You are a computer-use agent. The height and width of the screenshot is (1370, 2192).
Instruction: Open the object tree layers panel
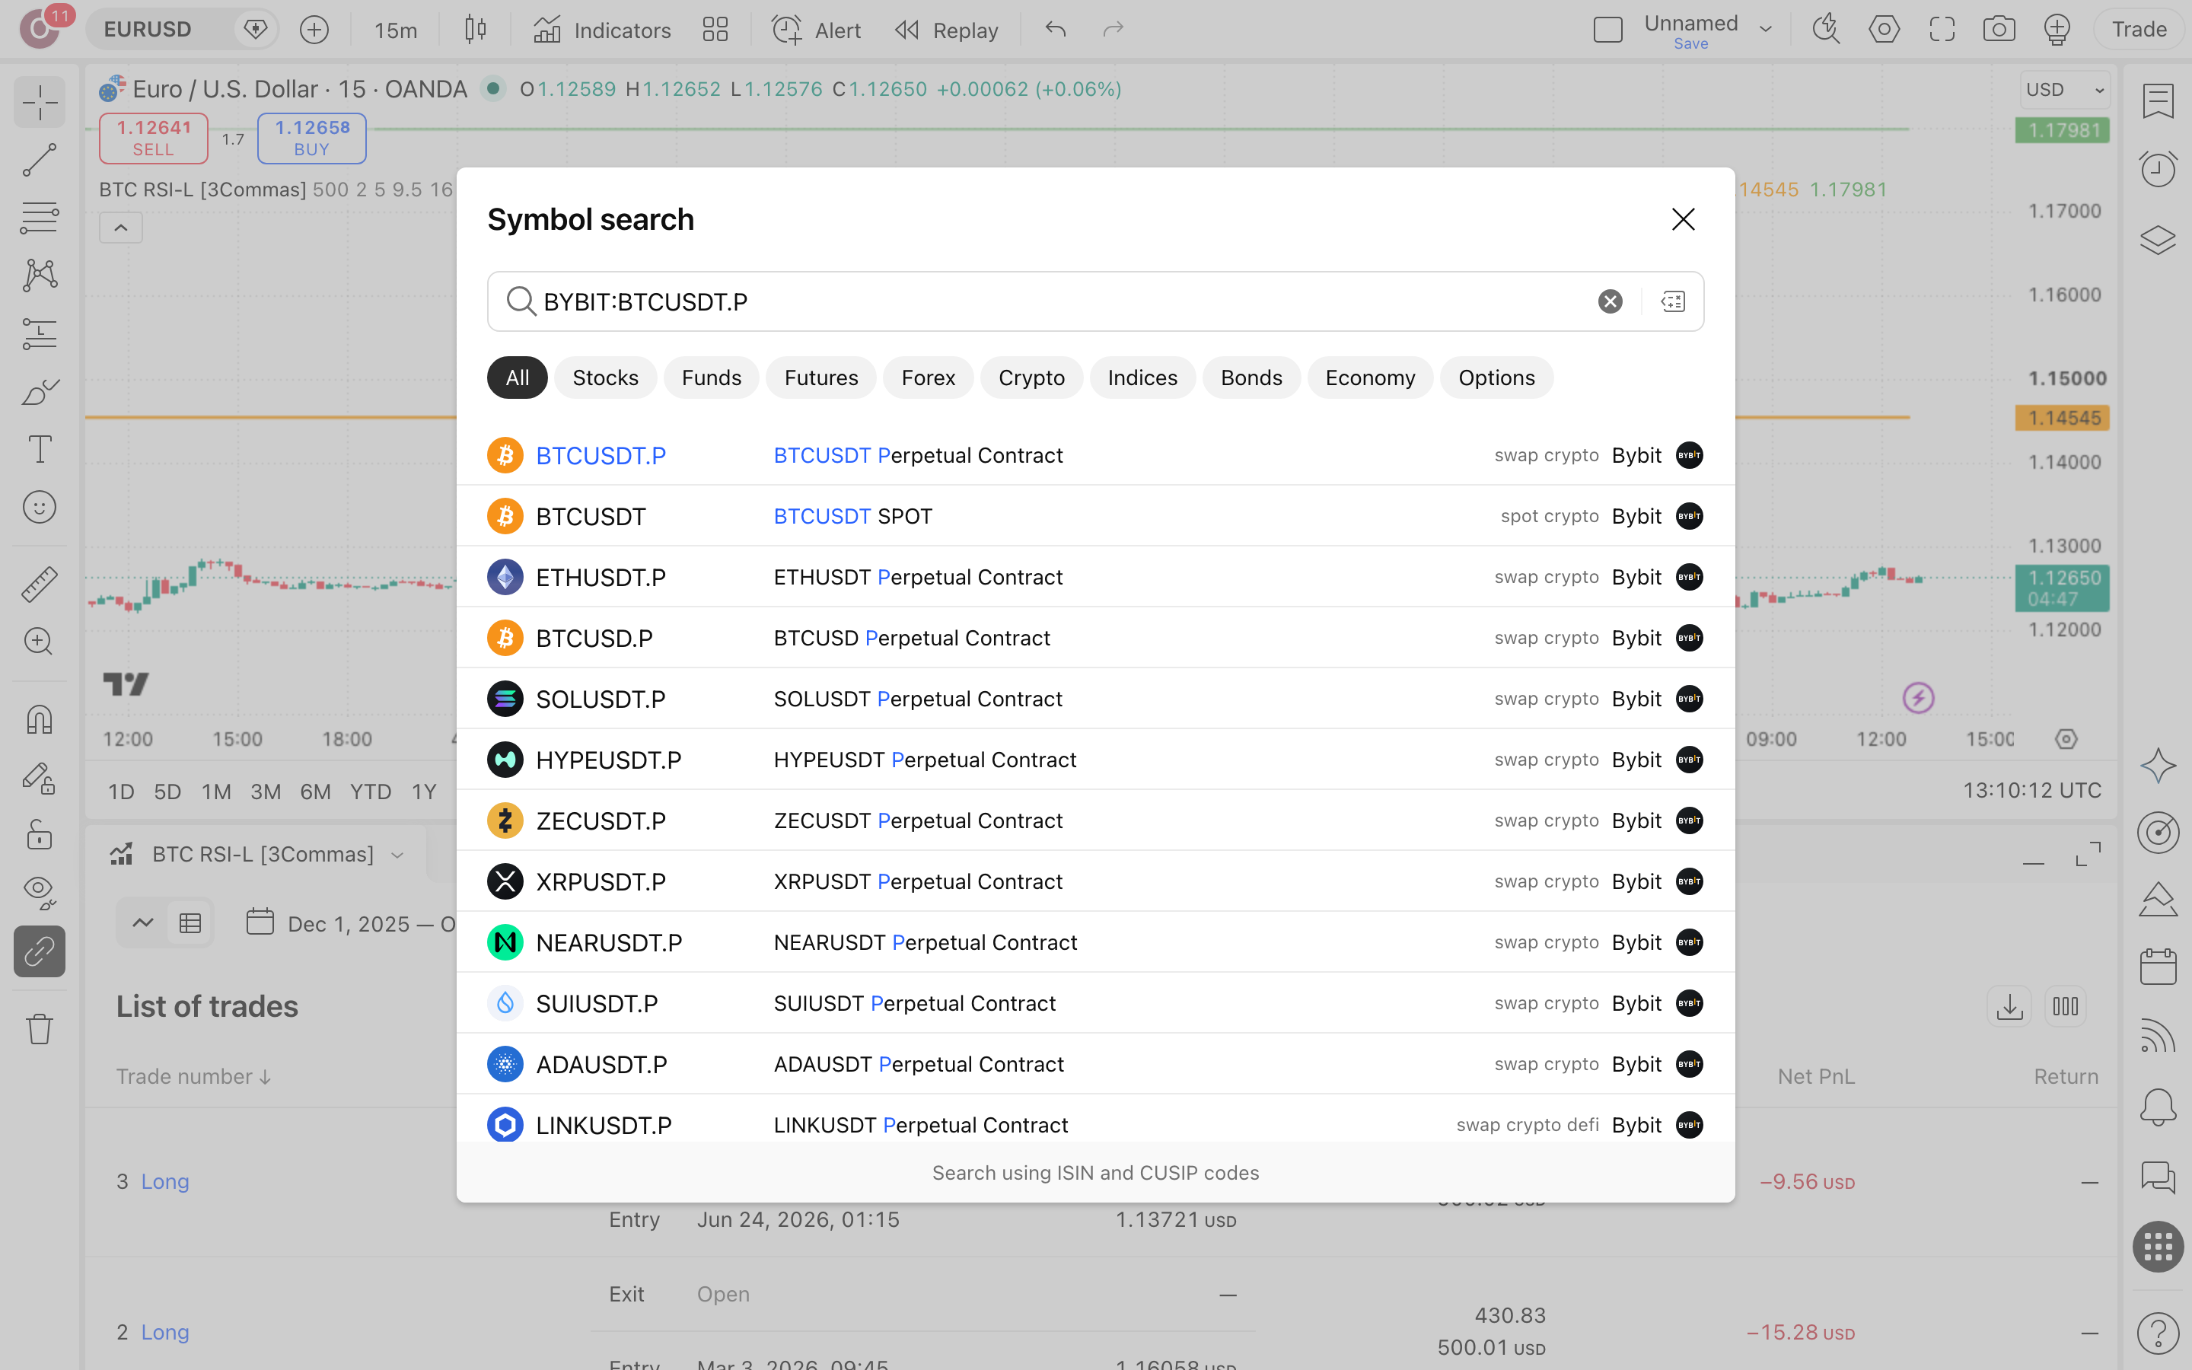[2158, 239]
